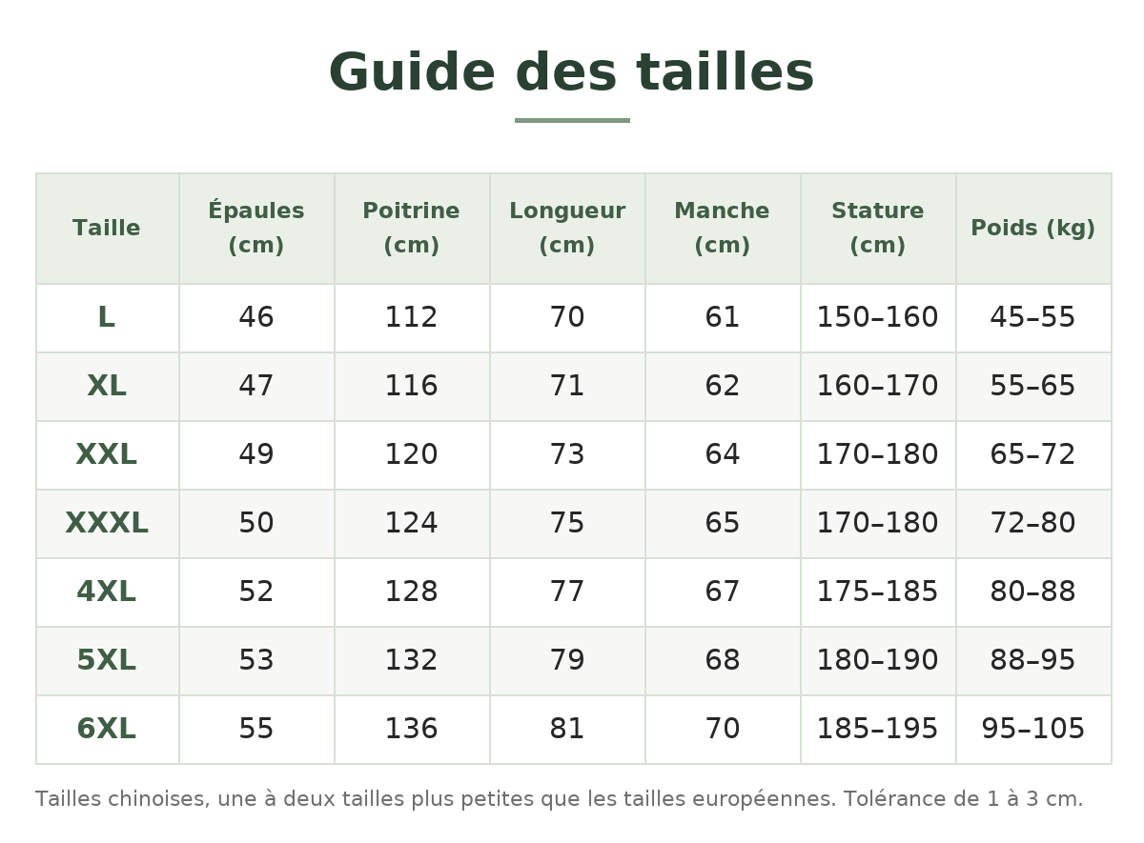Image resolution: width=1144 pixels, height=843 pixels.
Task: Select the Stature (cm) column header
Action: coord(878,229)
